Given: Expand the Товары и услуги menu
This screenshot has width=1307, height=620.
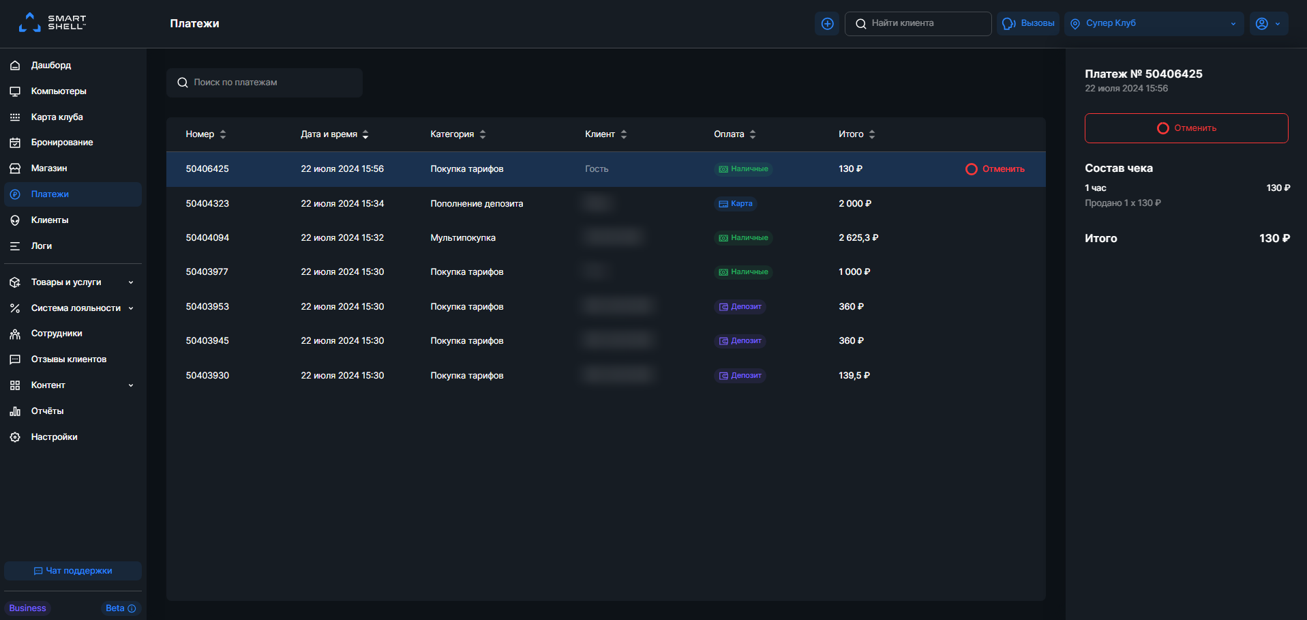Looking at the screenshot, I should click(x=72, y=282).
